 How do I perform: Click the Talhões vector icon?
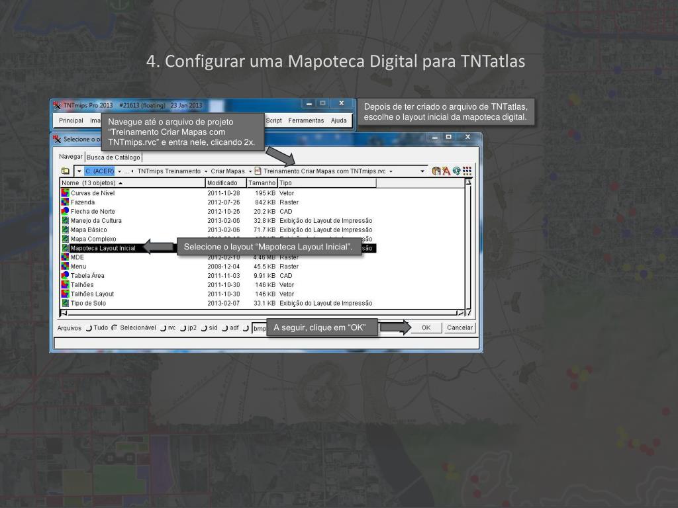[66, 284]
